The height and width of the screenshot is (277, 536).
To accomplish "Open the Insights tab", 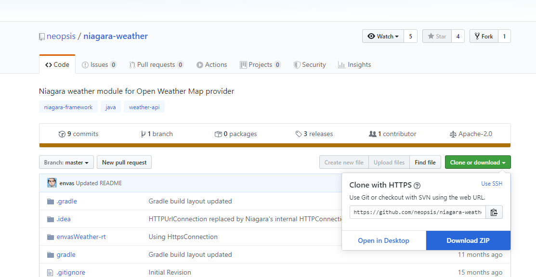I will pos(354,64).
